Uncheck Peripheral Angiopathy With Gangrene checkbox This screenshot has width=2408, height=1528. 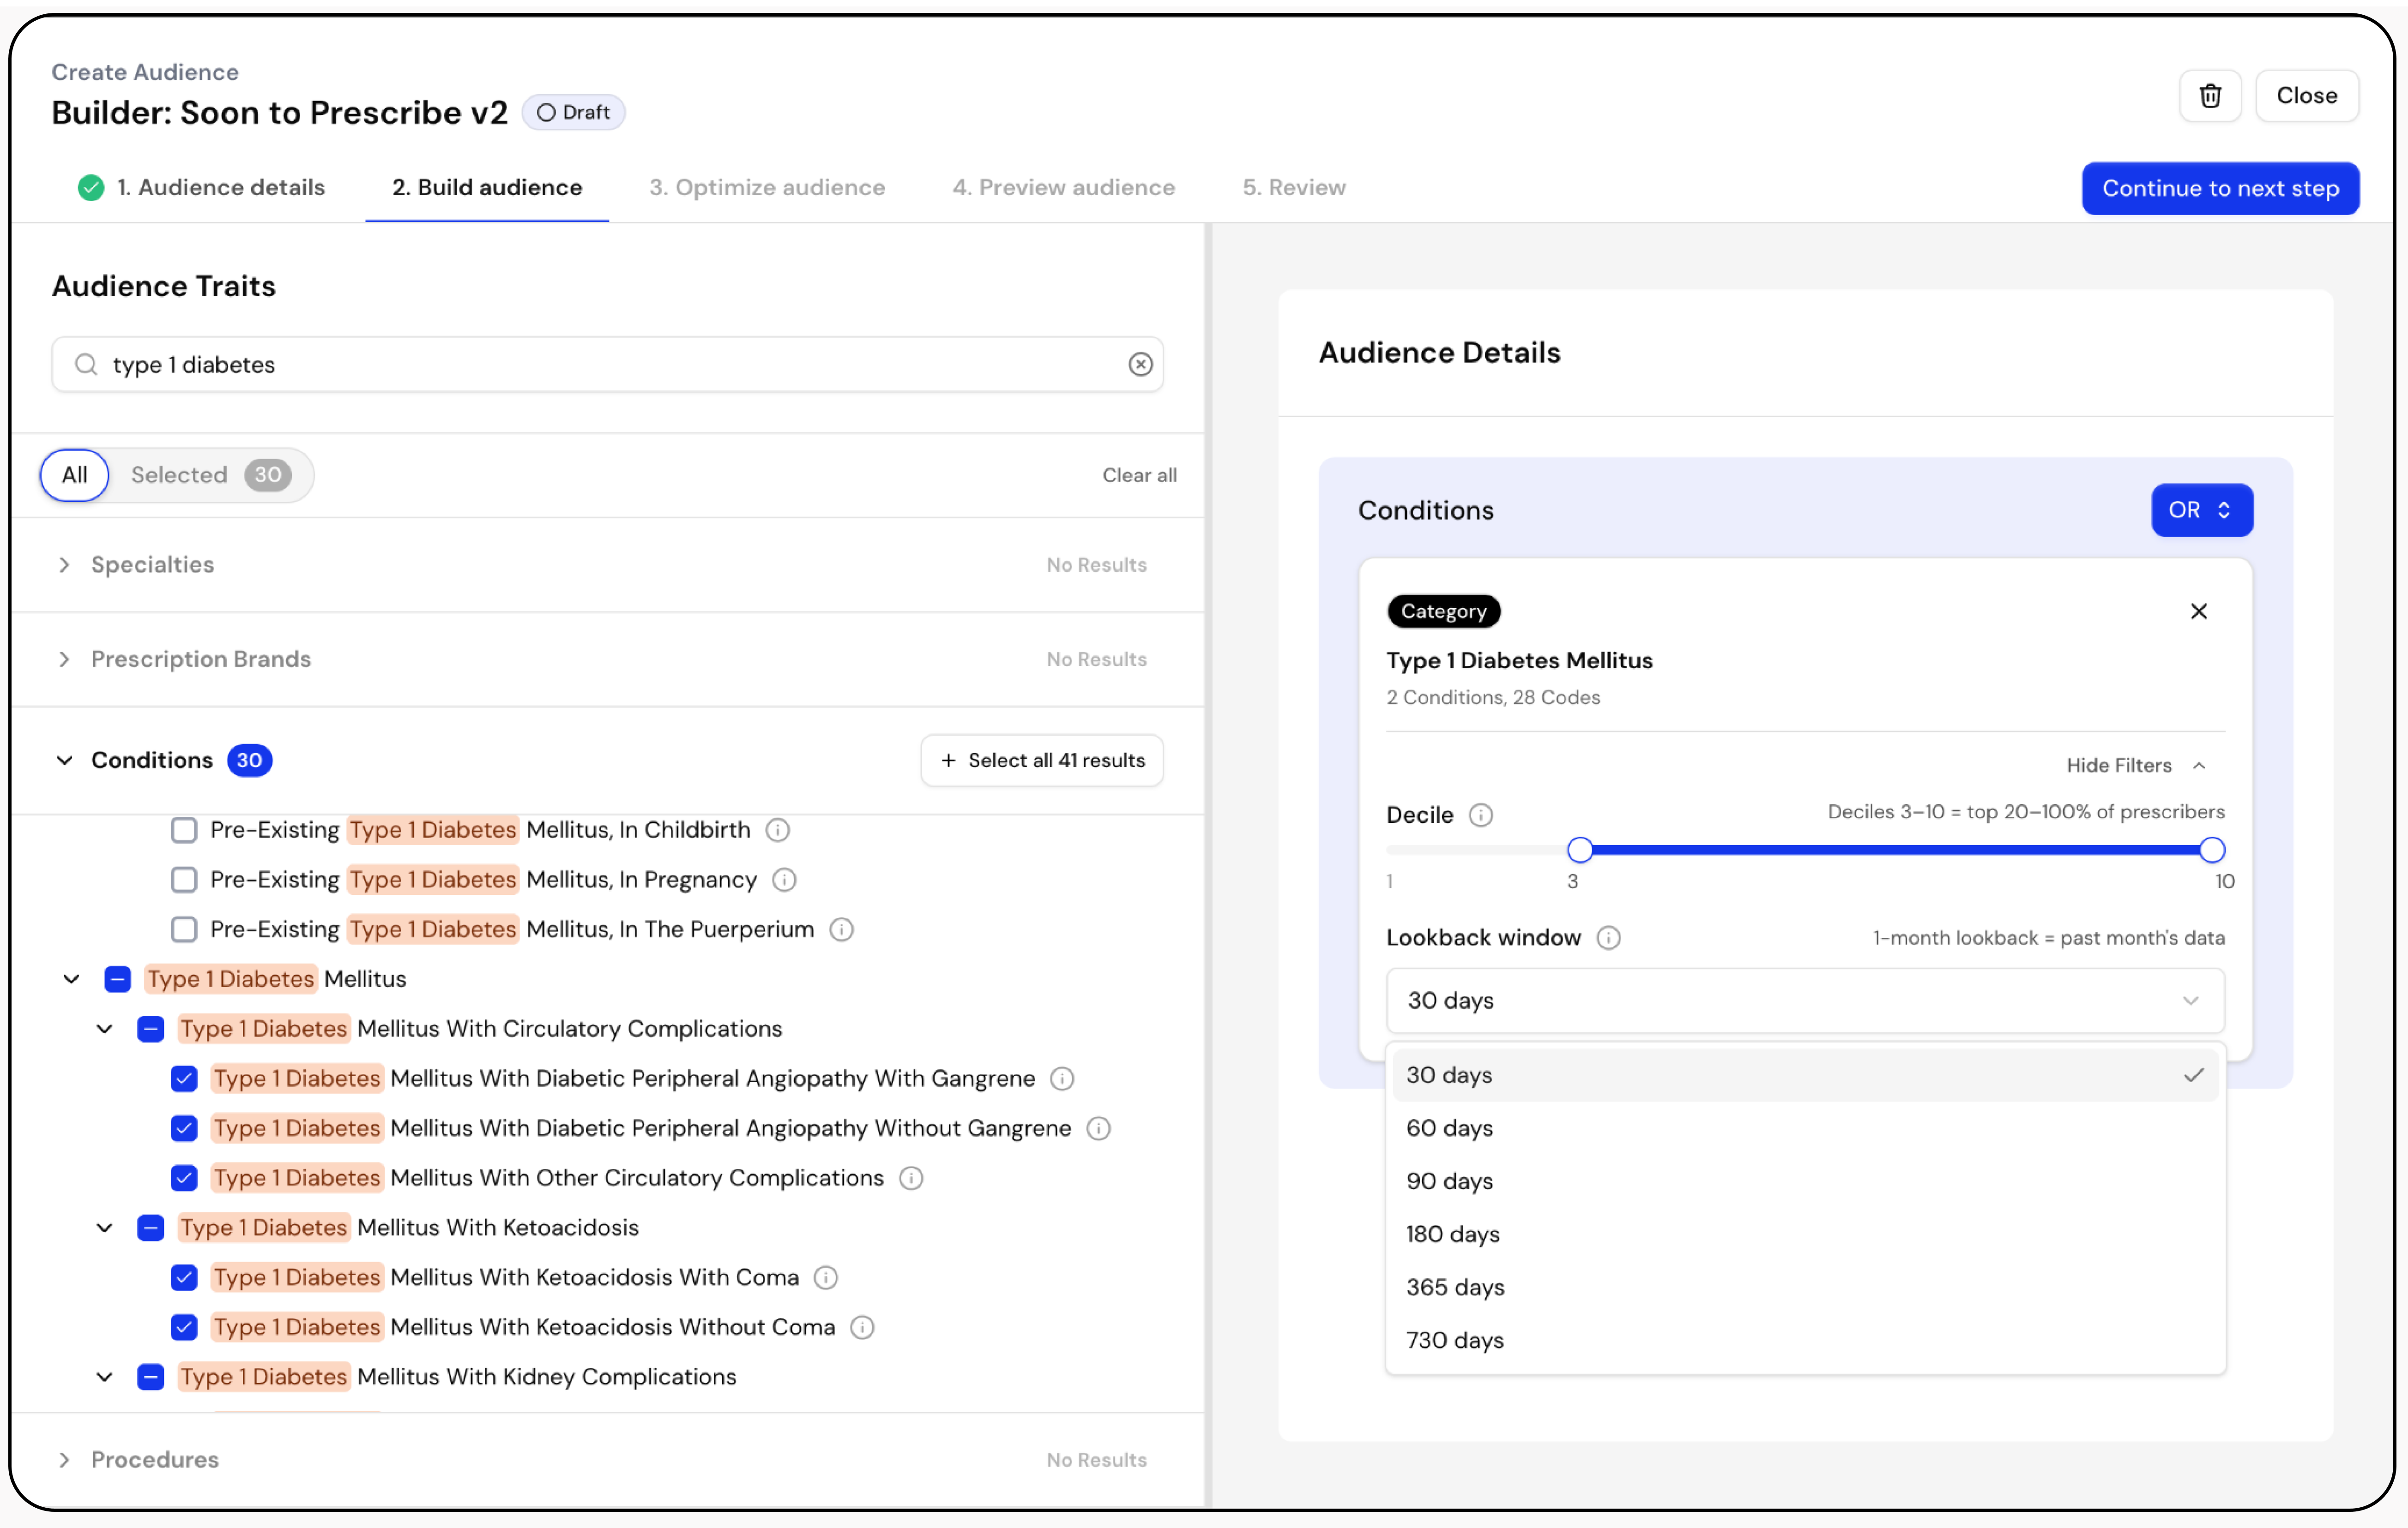(x=184, y=1079)
